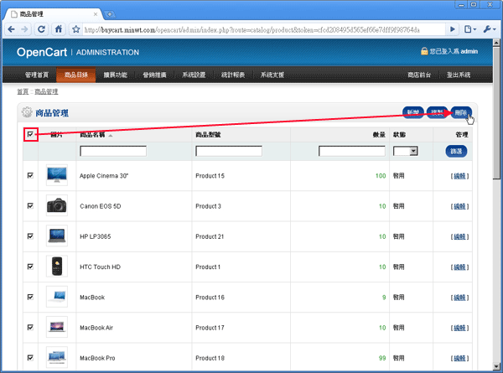Viewport: 503px width, 373px height.
Task: Click the 刪除 delete button
Action: [461, 112]
